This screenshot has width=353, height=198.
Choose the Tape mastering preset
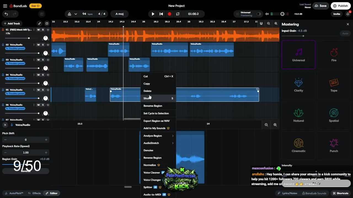(x=334, y=85)
